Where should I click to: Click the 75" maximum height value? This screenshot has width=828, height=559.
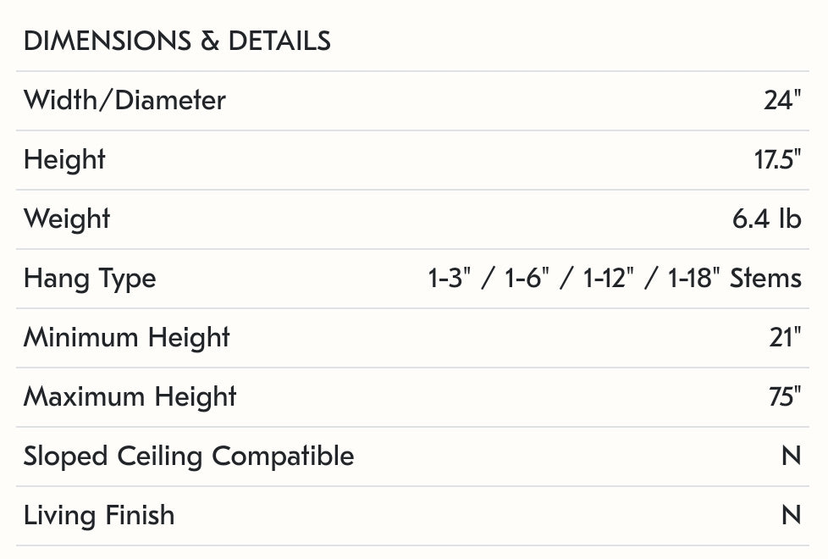coord(784,397)
